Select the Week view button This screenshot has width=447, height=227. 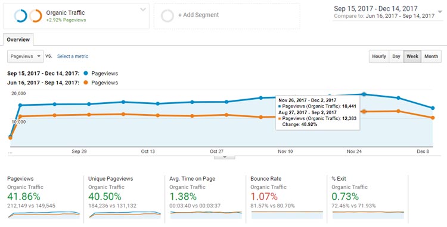click(x=412, y=56)
